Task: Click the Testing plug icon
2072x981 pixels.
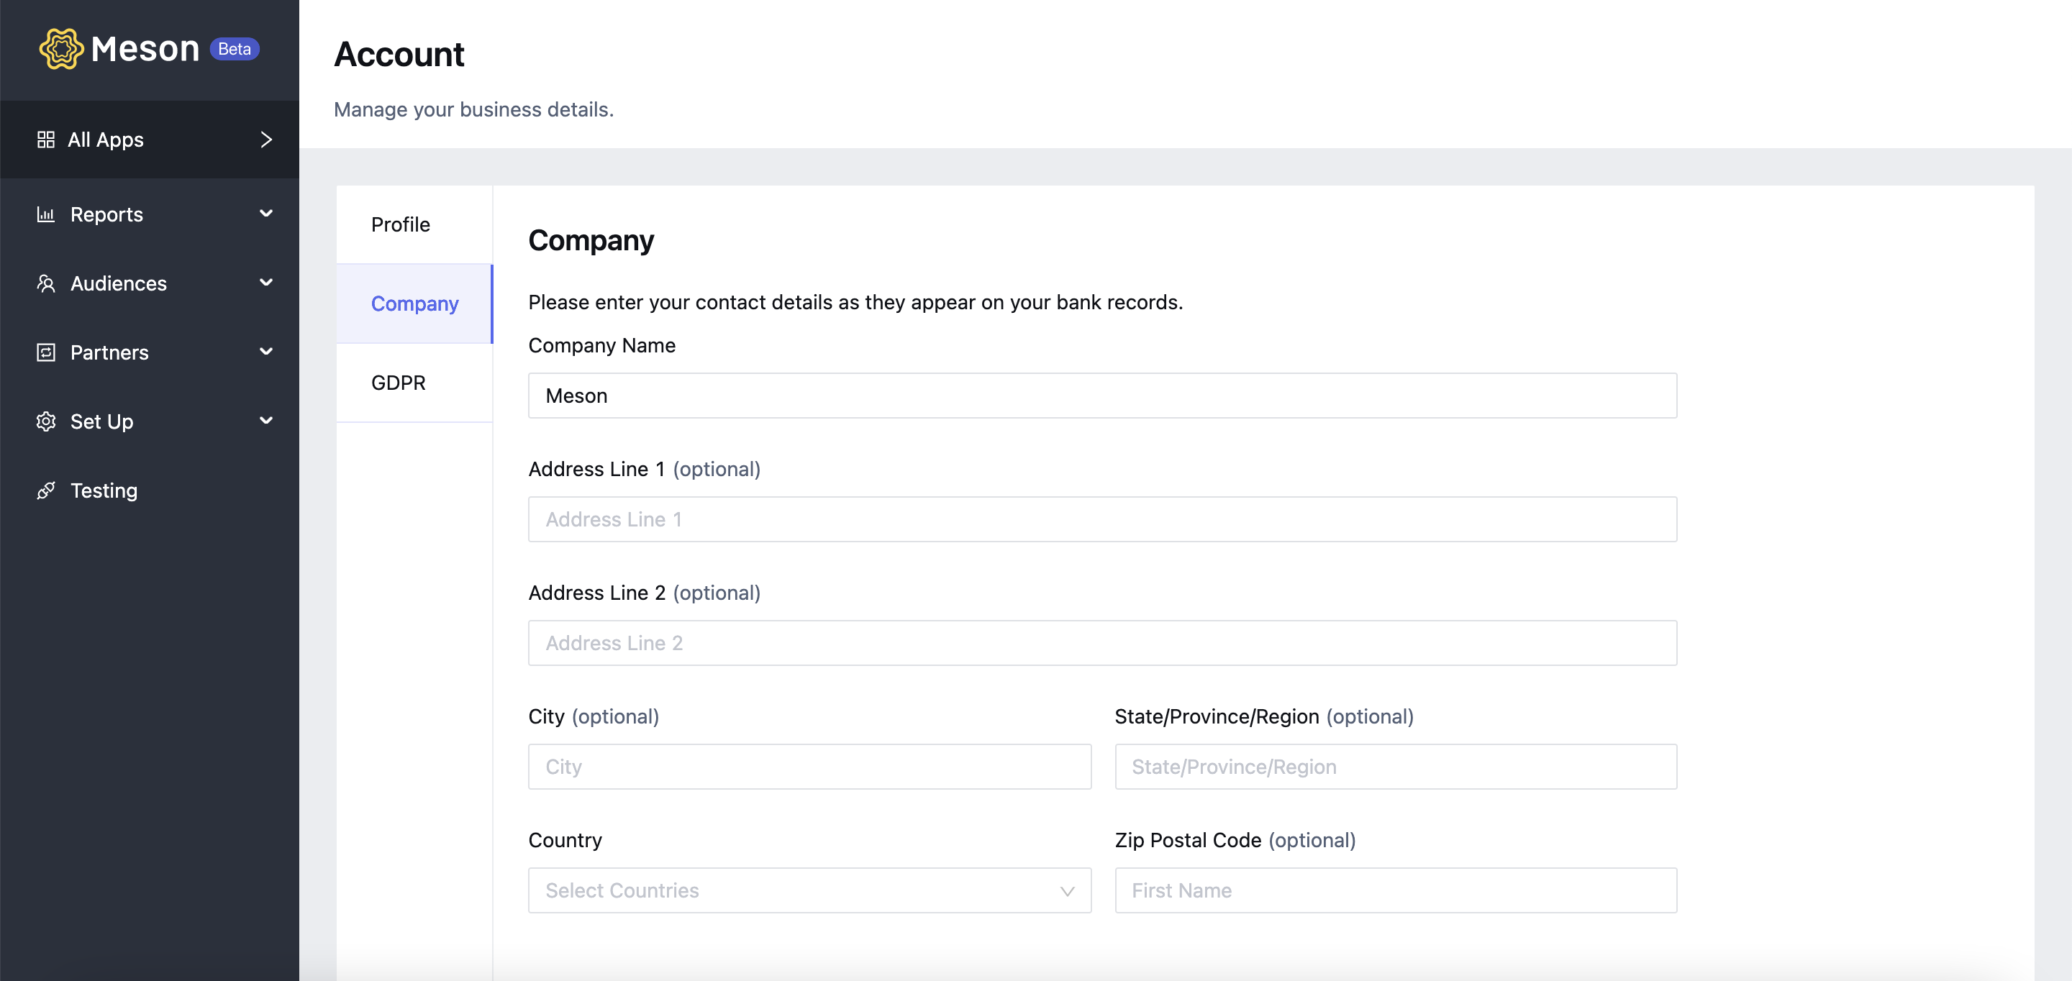Action: click(x=46, y=490)
